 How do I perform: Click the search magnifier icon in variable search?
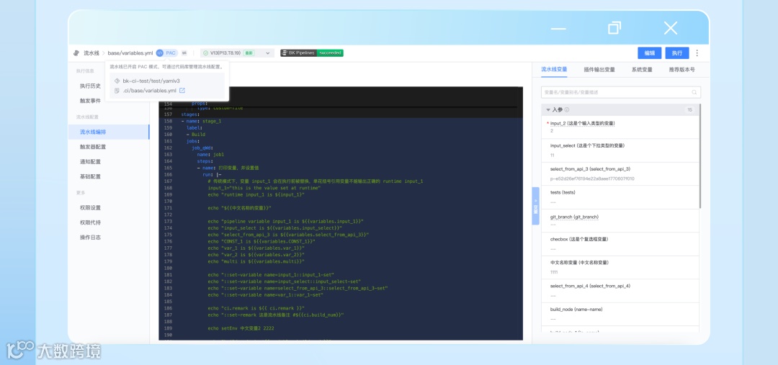tap(694, 92)
